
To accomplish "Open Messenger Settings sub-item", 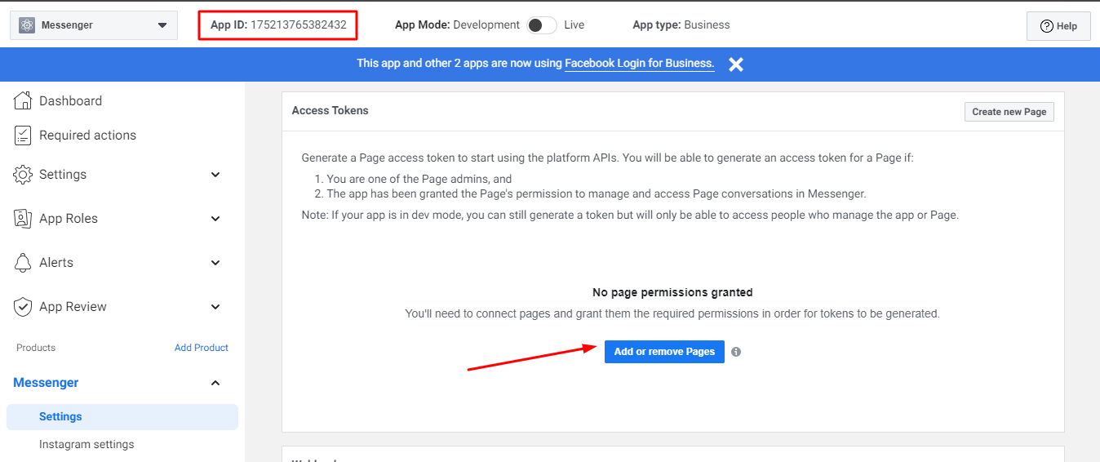I will 122,417.
